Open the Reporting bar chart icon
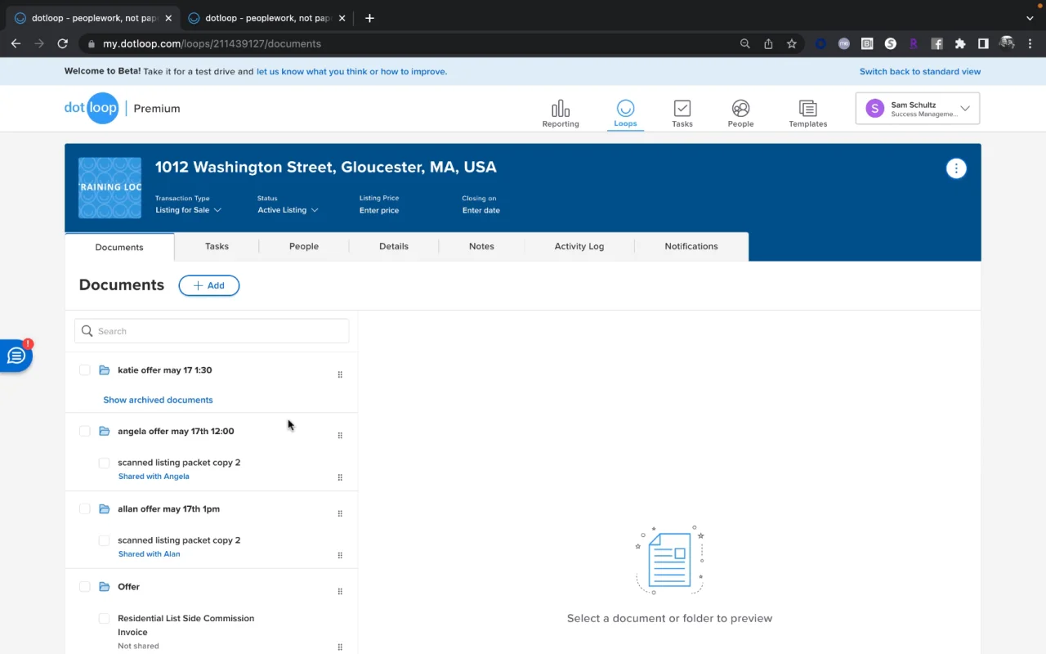 [560, 109]
